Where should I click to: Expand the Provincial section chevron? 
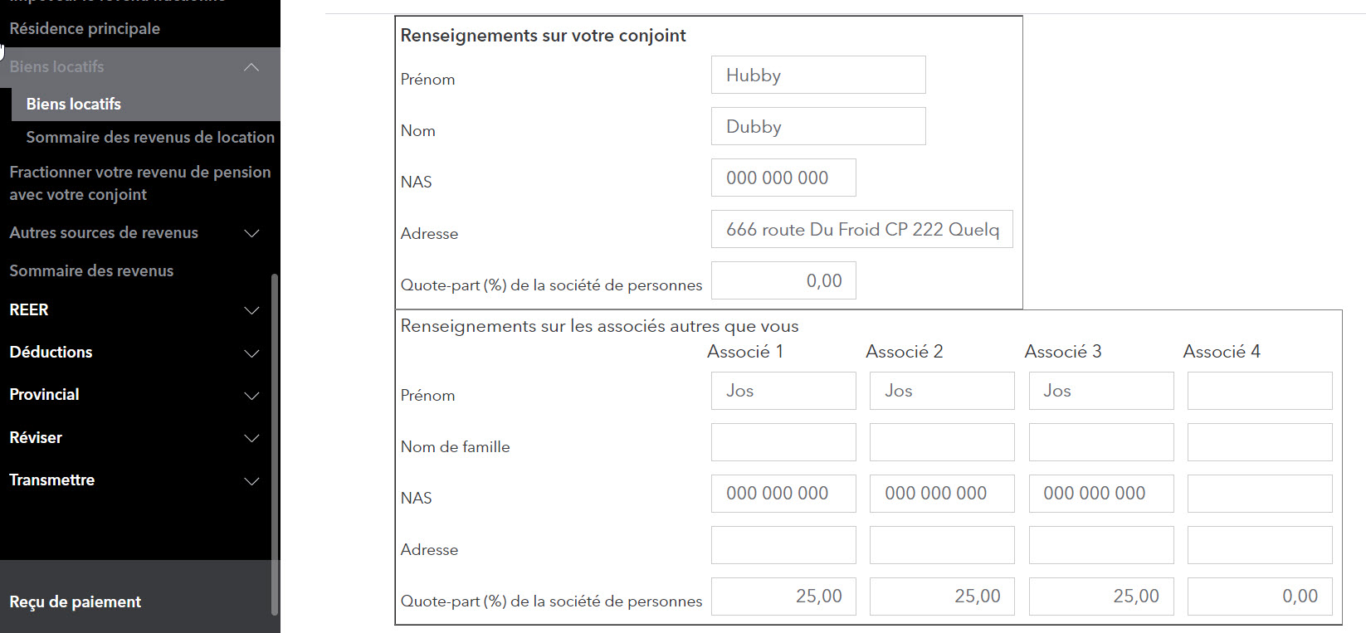tap(251, 396)
